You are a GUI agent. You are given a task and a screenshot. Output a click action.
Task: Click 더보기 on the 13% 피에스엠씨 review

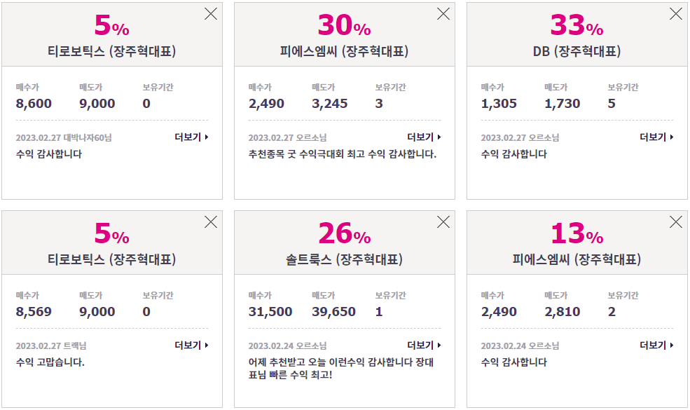pyautogui.click(x=656, y=346)
